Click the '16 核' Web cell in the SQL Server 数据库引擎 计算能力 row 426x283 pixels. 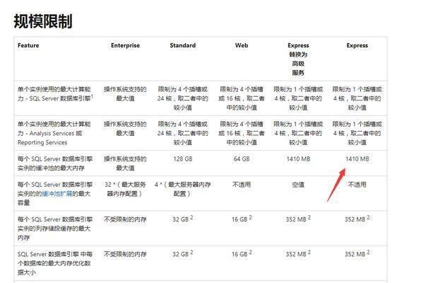click(242, 98)
